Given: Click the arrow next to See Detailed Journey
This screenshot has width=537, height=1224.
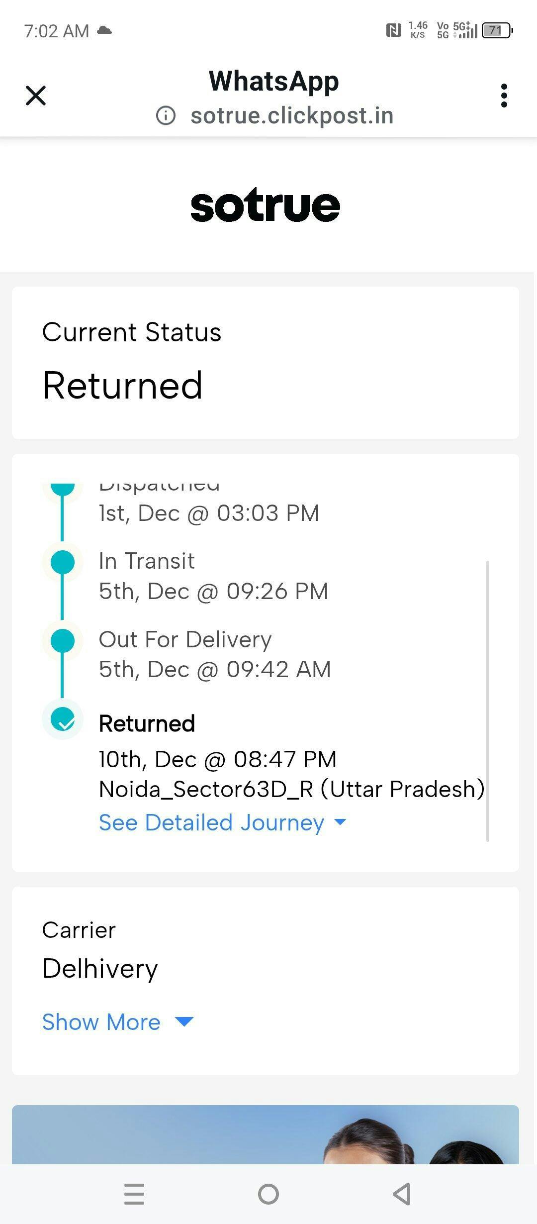Looking at the screenshot, I should (x=341, y=822).
